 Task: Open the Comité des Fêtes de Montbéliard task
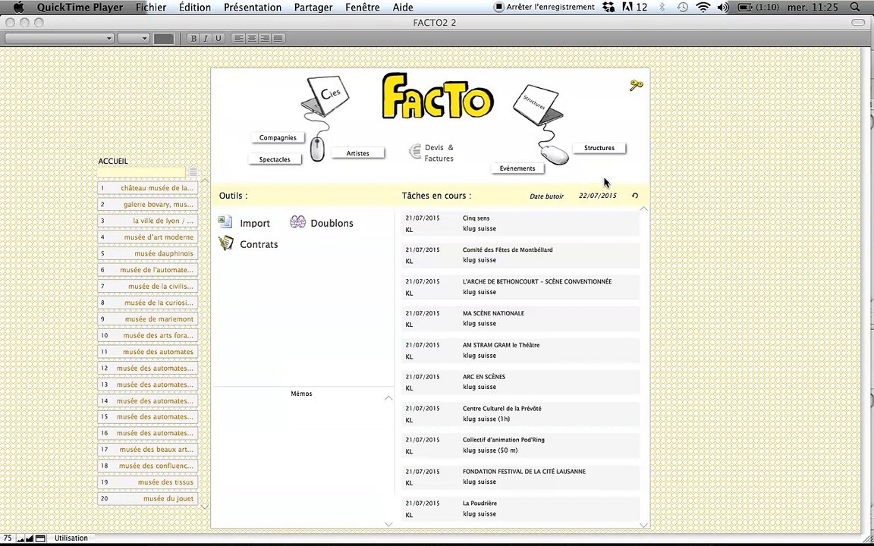point(520,255)
